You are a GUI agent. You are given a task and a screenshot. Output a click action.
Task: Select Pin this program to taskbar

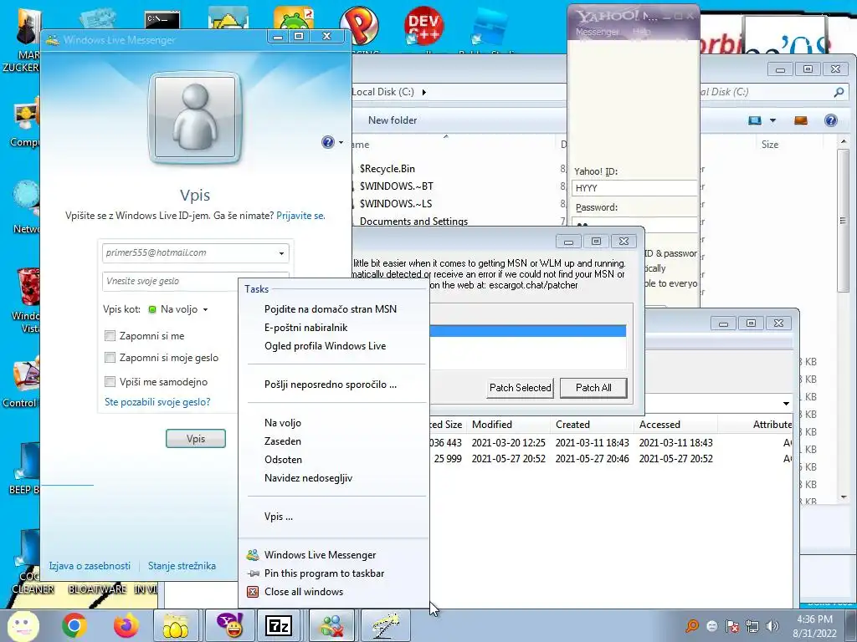tap(324, 573)
